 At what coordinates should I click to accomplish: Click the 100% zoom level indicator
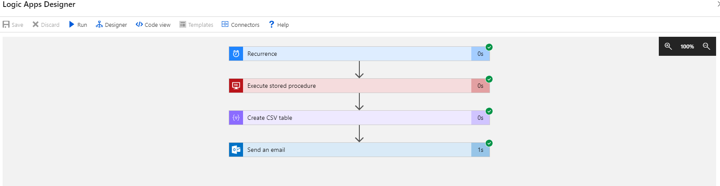point(687,46)
